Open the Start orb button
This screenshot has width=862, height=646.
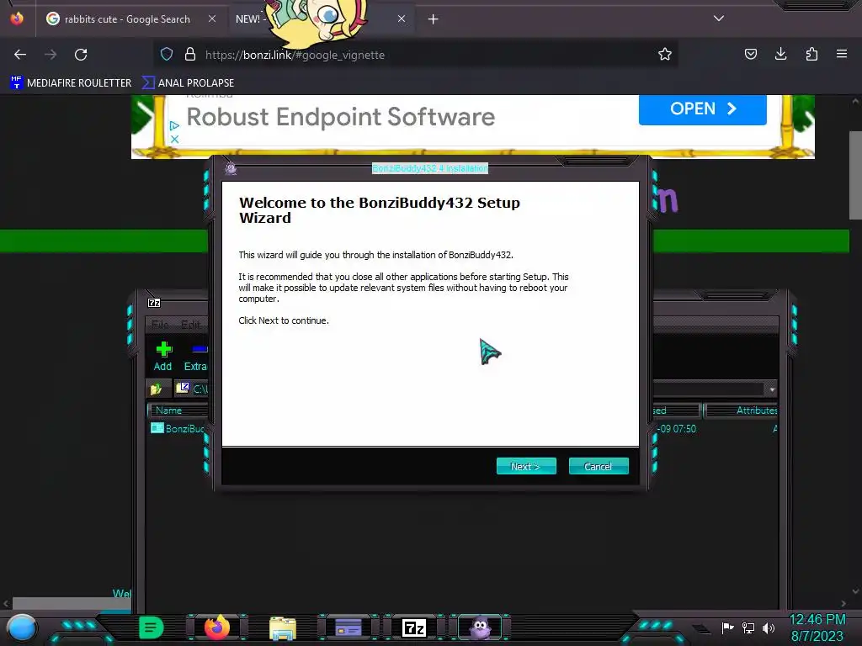point(22,627)
